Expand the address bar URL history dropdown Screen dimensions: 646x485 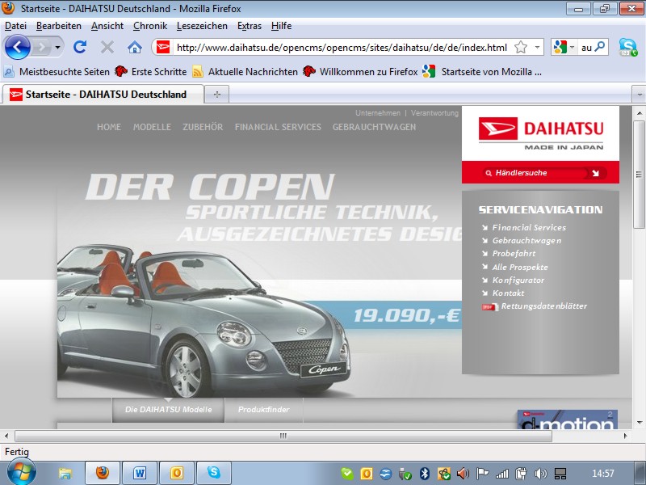coord(537,48)
